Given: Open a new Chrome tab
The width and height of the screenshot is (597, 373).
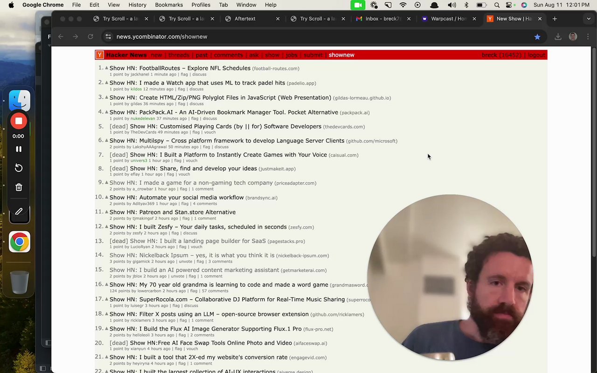Looking at the screenshot, I should (x=555, y=19).
